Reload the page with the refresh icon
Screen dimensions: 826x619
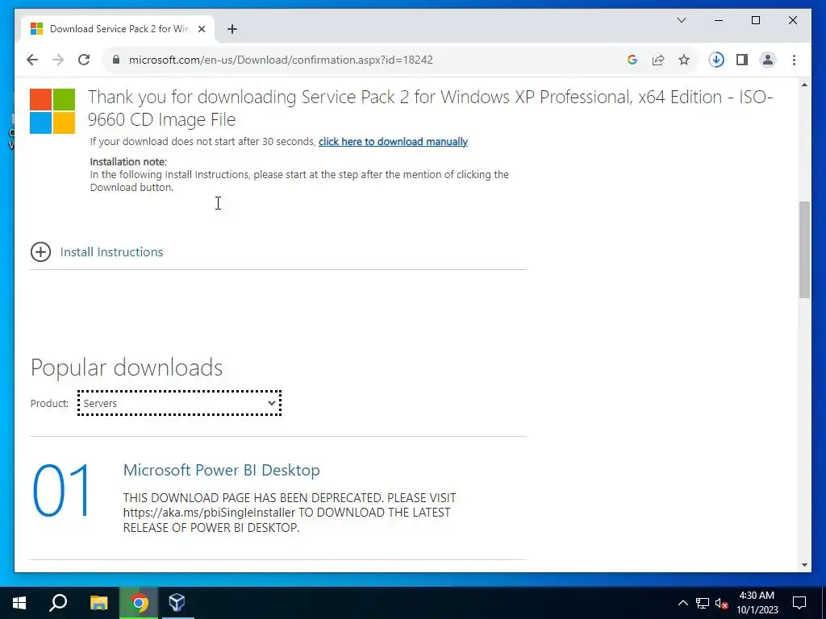click(84, 60)
